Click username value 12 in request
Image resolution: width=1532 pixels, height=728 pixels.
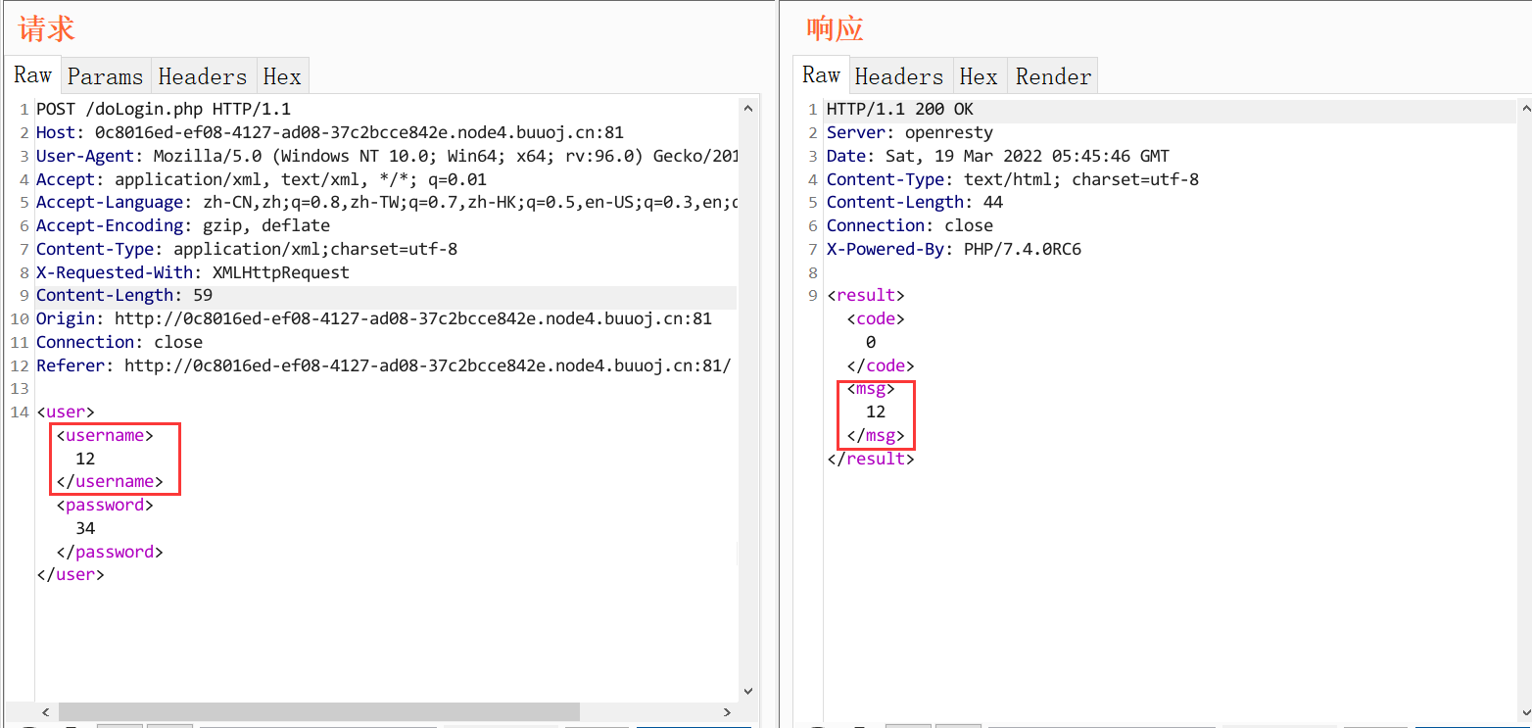click(85, 459)
